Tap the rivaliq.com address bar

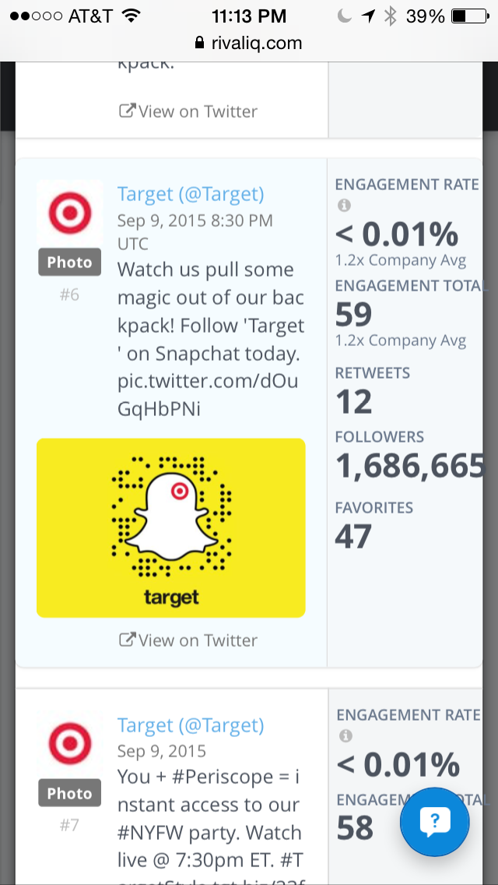[249, 44]
